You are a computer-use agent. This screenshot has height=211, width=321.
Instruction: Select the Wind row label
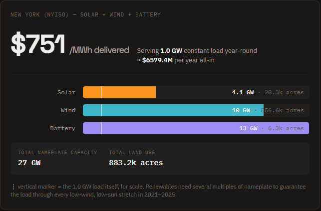[68, 110]
